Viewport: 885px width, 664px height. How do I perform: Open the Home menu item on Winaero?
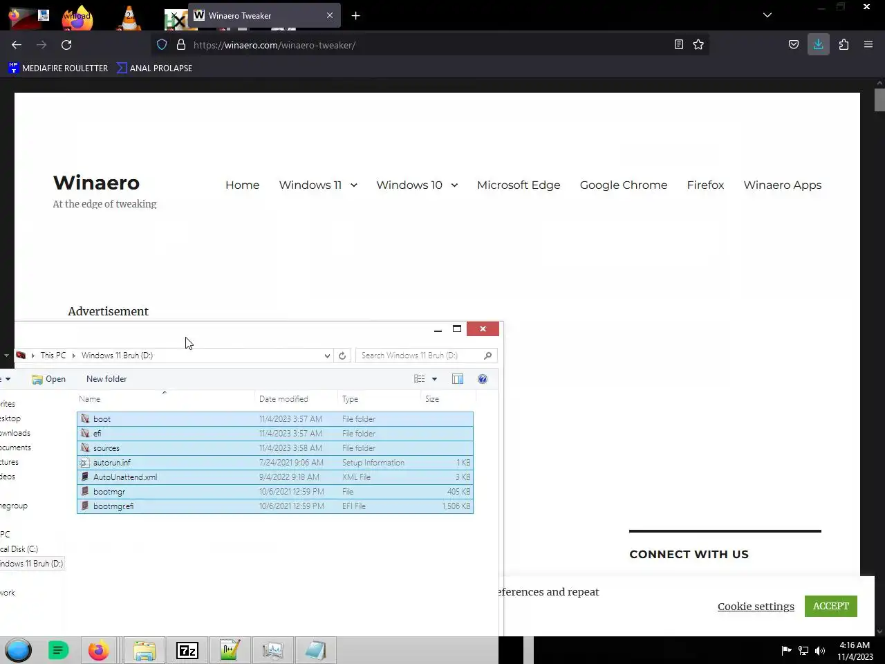pyautogui.click(x=242, y=185)
